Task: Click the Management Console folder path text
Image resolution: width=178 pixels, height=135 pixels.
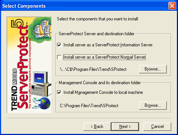Action: pos(89,106)
